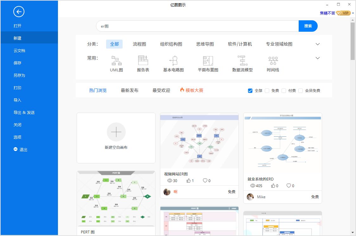The height and width of the screenshot is (236, 356).
Task: Select the UML图 template icon
Action: click(x=116, y=62)
